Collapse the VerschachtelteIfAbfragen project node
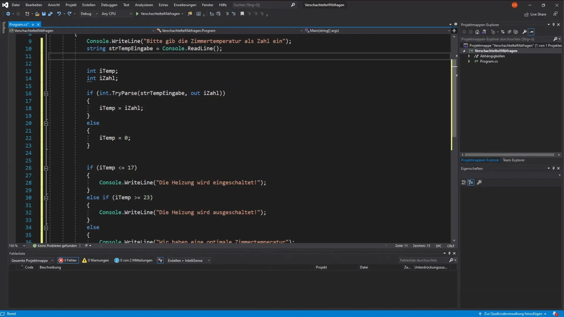Screen dimensions: 564x317 pyautogui.click(x=464, y=51)
